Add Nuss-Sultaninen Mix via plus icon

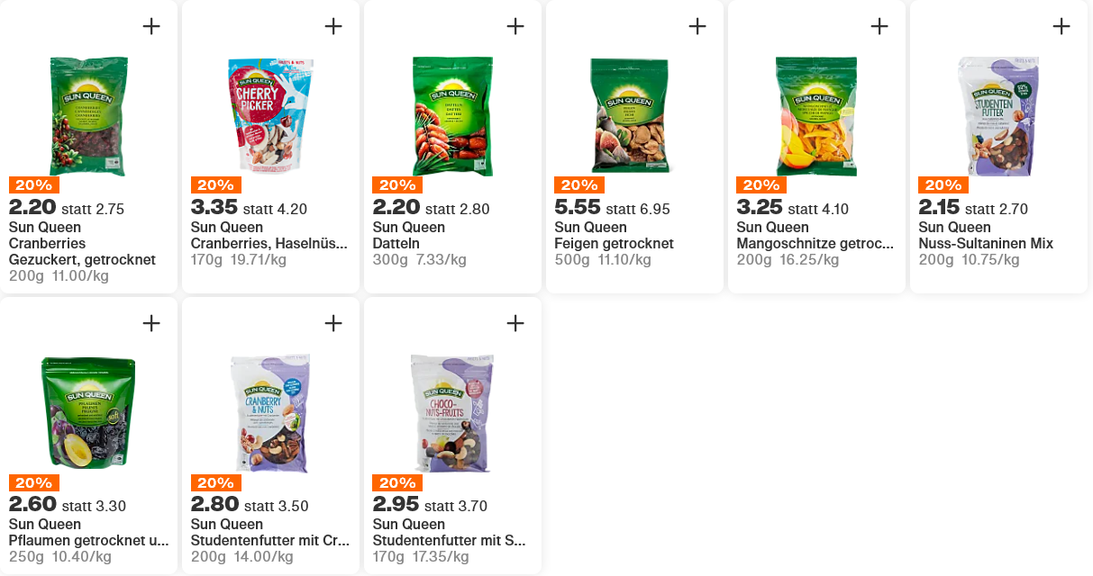click(1061, 26)
